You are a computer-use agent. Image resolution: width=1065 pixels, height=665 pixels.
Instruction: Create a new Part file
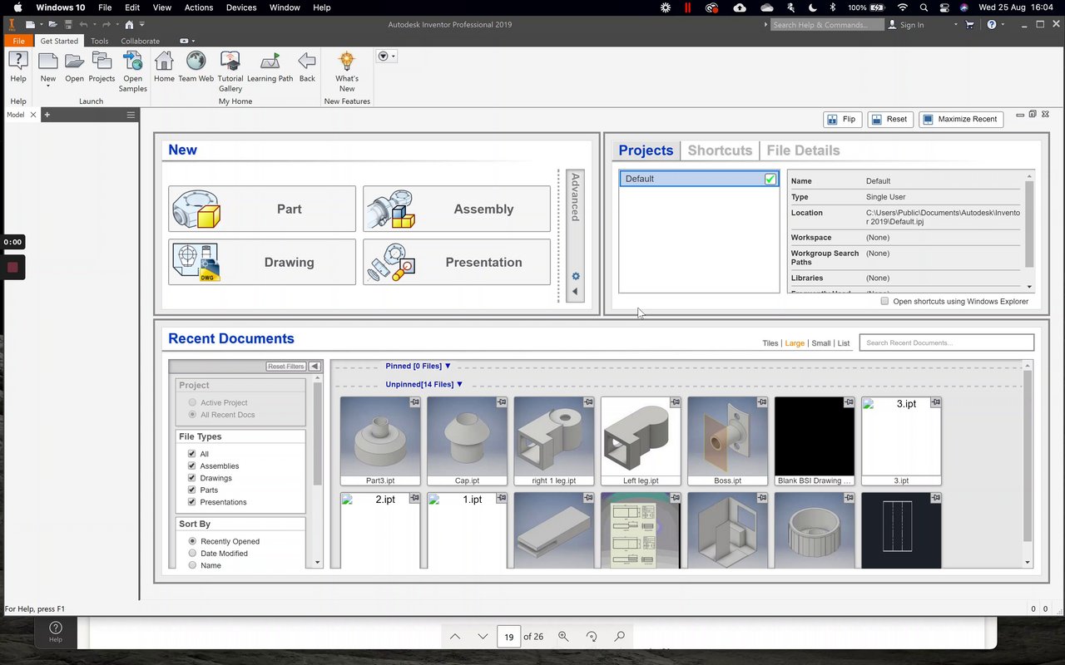262,209
